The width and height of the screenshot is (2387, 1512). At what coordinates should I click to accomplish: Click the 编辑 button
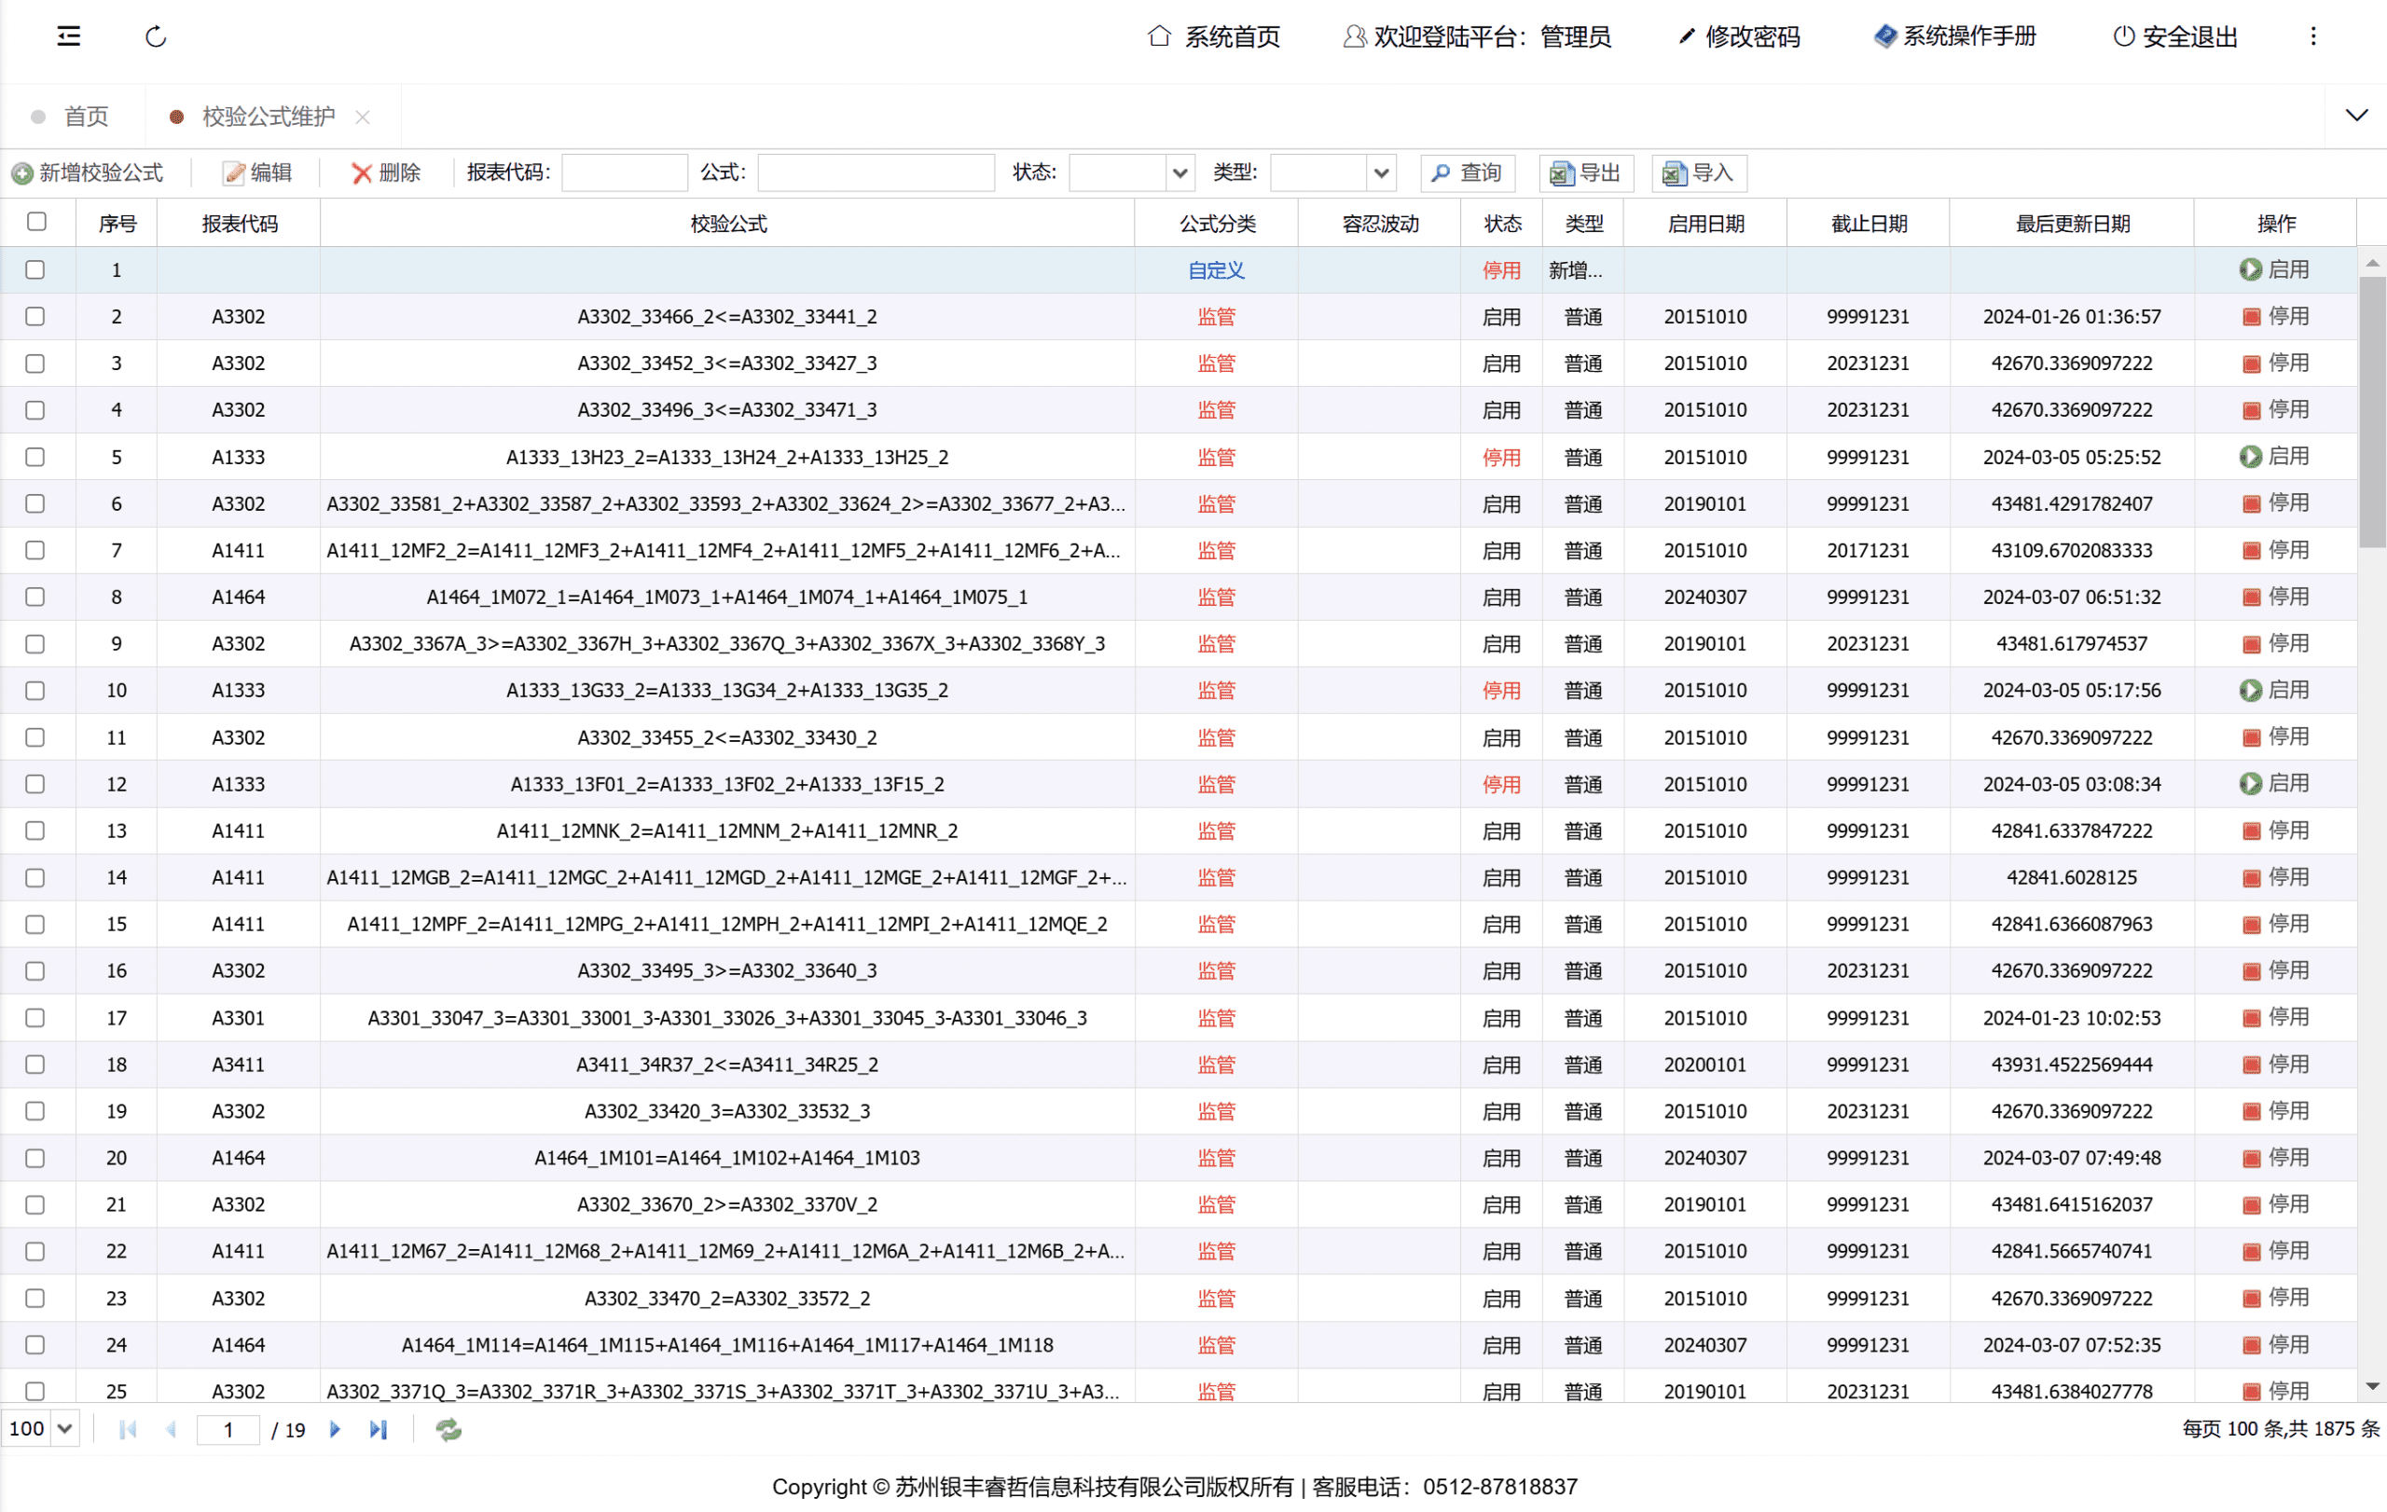pos(257,173)
